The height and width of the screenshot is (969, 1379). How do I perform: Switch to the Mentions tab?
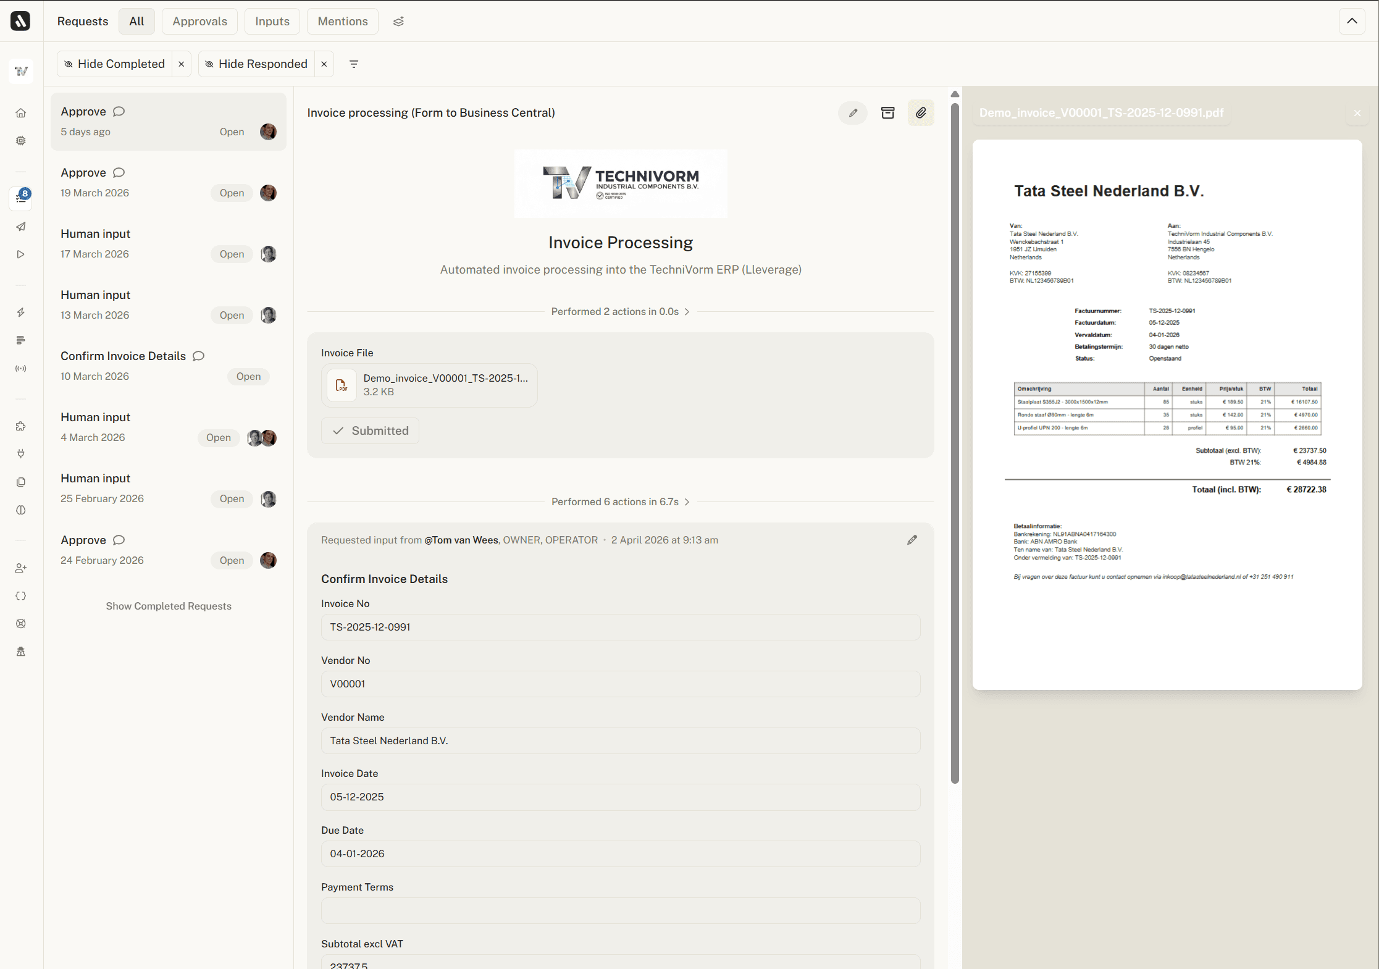342,22
